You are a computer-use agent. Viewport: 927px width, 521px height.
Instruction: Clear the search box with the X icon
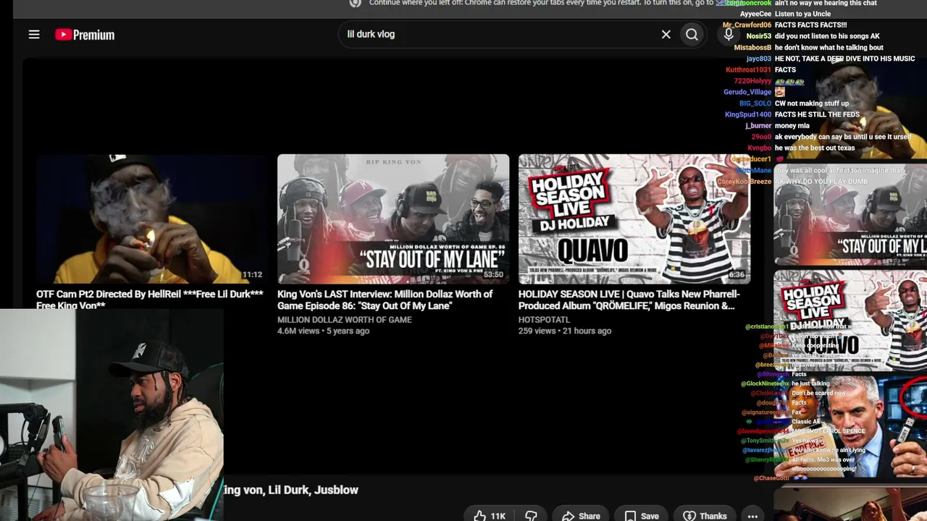point(666,34)
